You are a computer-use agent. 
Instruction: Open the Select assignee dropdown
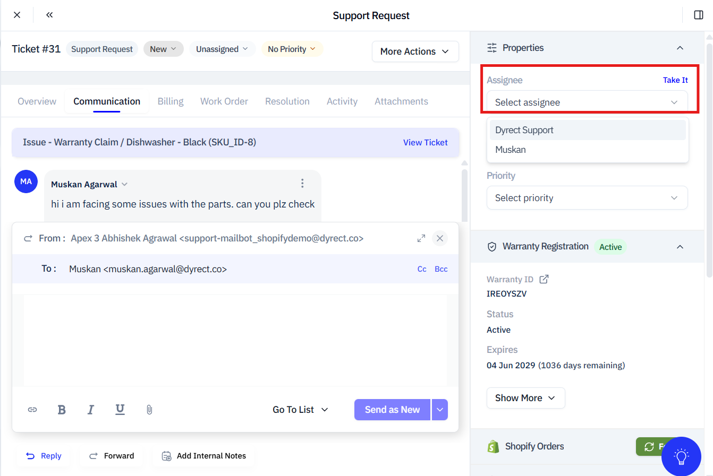click(587, 102)
